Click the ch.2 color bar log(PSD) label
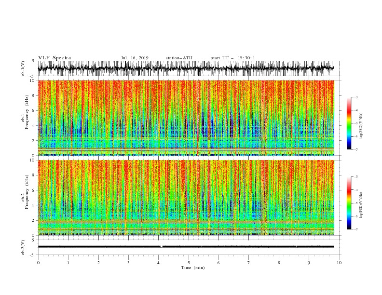Viewport: 382px width, 295px height. (x=361, y=204)
